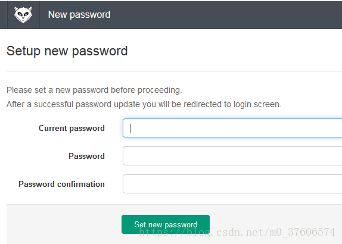
Task: Click the horizontal divider below the heading
Action: pyautogui.click(x=174, y=71)
